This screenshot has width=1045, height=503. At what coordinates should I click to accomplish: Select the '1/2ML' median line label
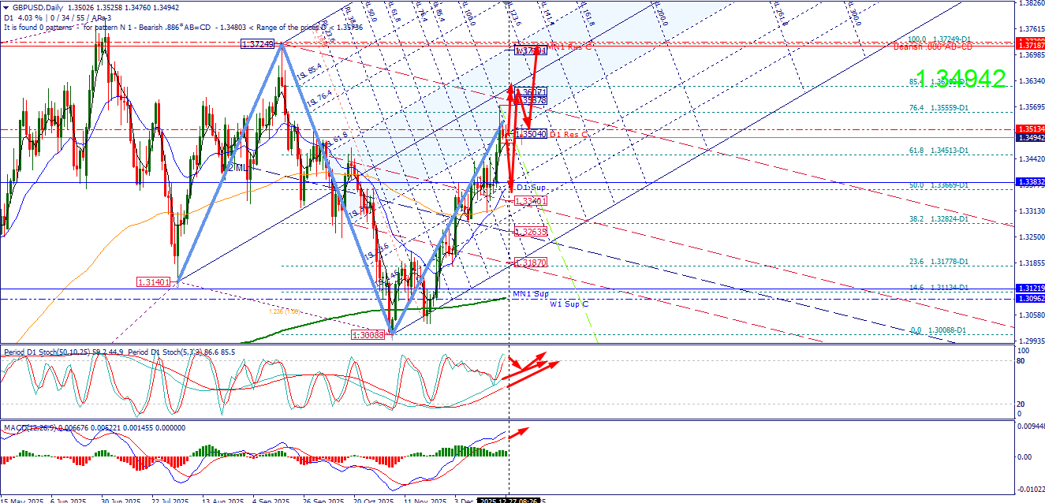(x=234, y=168)
